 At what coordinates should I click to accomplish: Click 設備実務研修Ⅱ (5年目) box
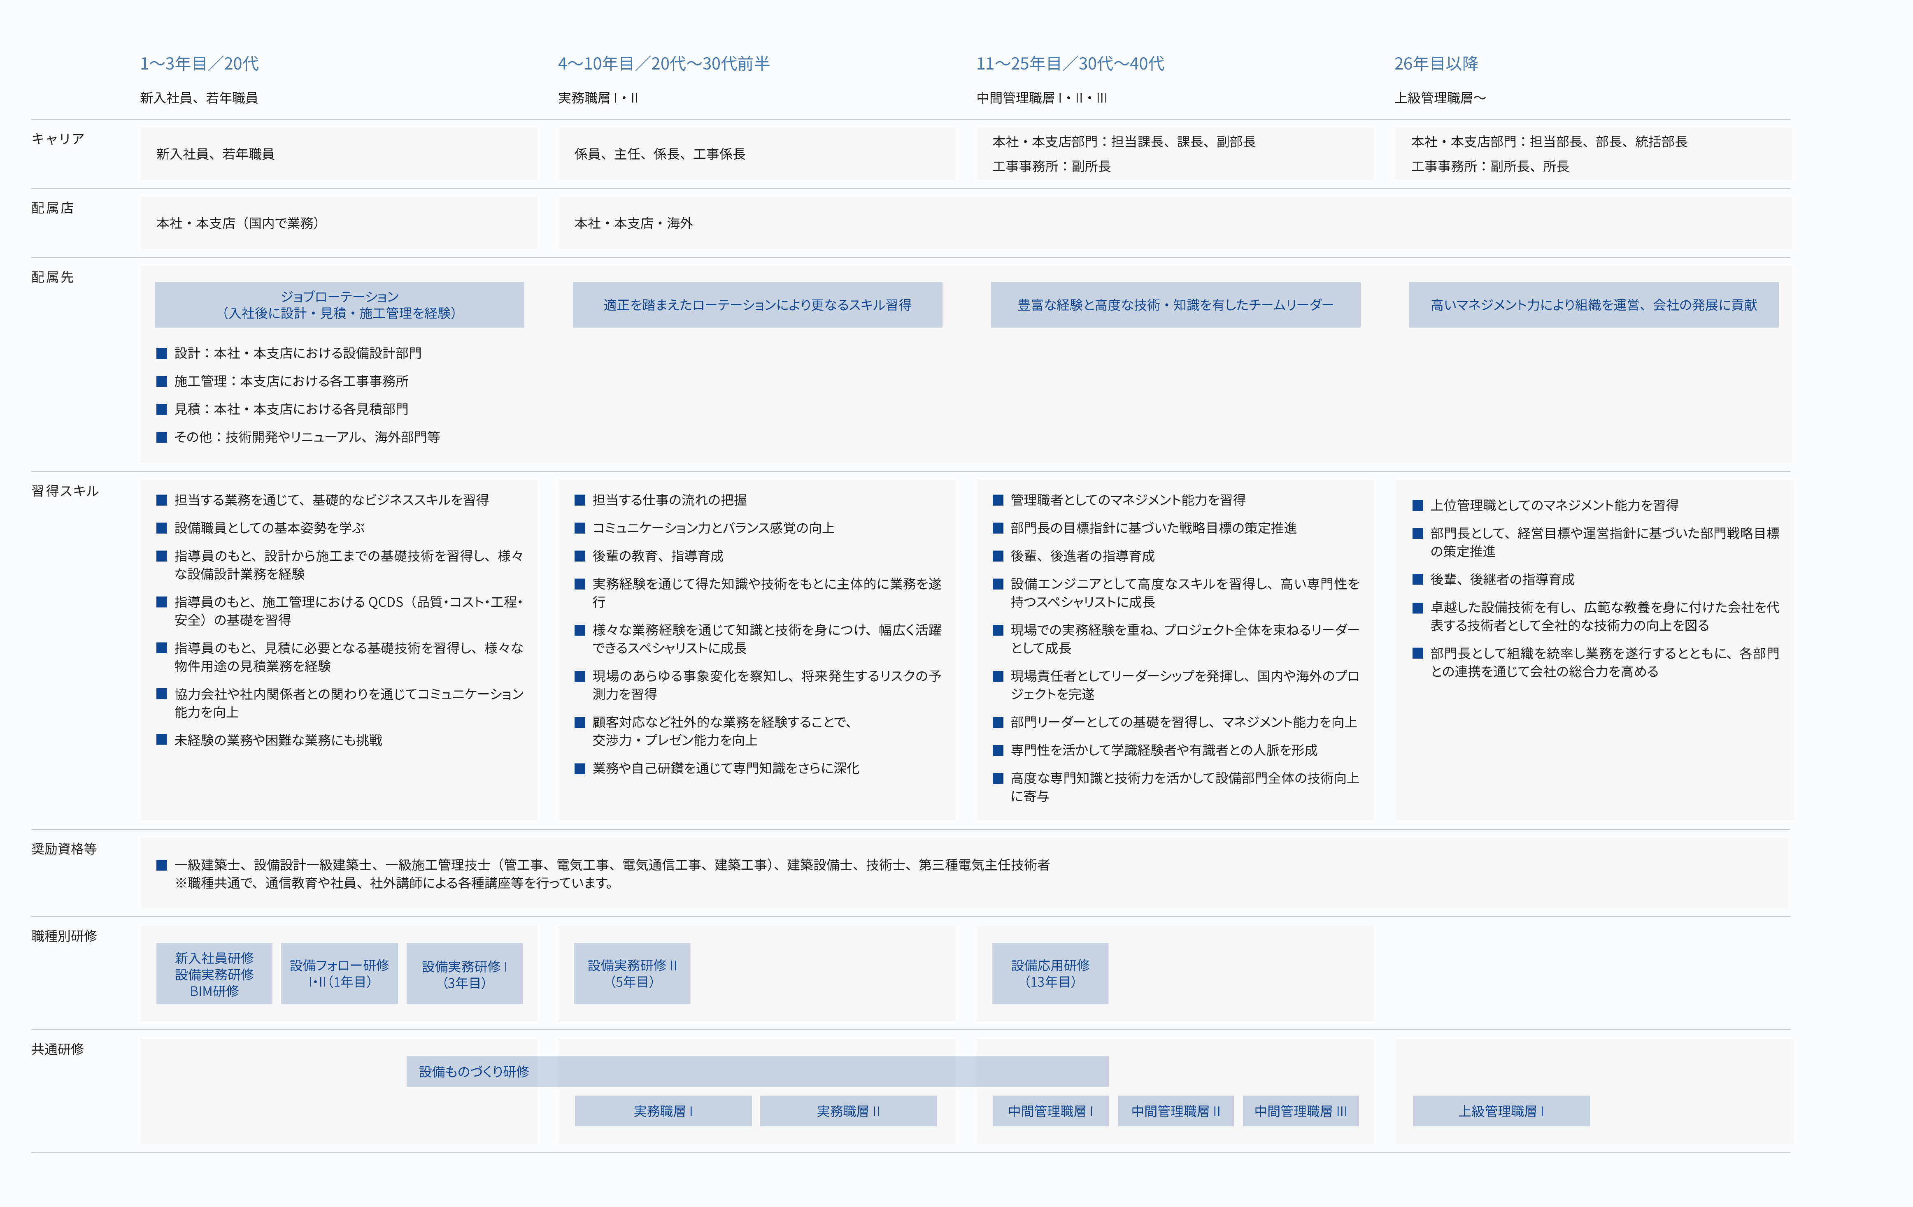632,974
